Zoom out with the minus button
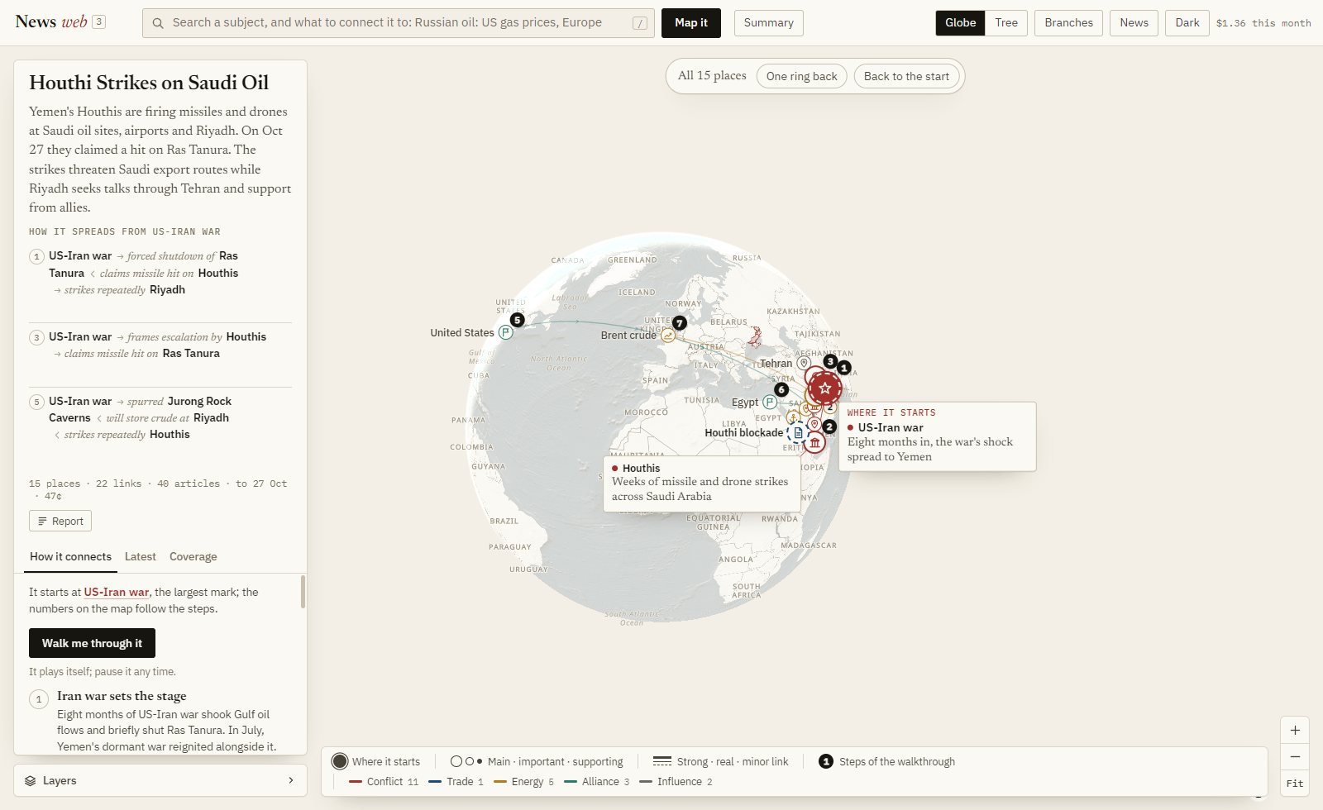The image size is (1323, 810). 1295,756
